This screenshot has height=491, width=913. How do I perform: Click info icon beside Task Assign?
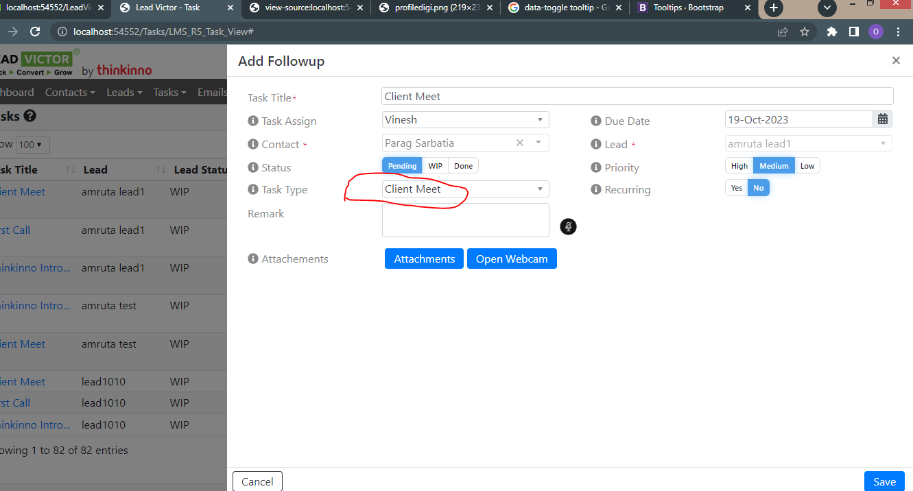(252, 121)
